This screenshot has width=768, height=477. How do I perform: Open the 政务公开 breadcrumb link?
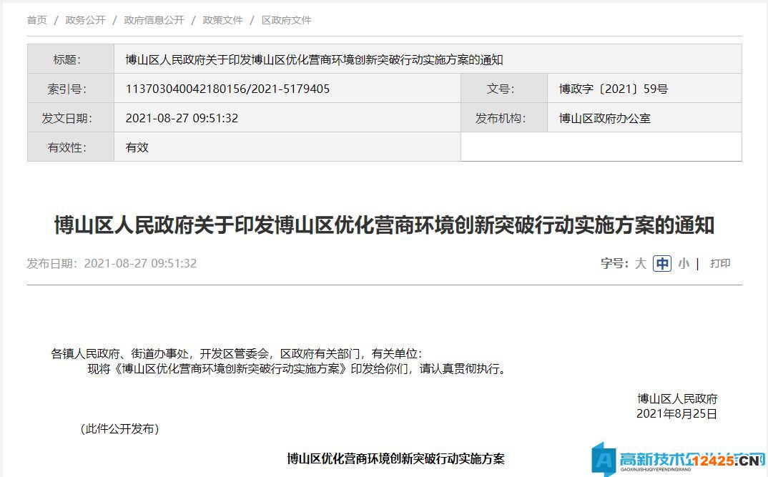point(87,21)
